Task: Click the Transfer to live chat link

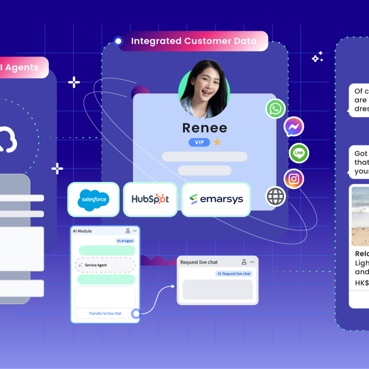Action: (x=105, y=313)
